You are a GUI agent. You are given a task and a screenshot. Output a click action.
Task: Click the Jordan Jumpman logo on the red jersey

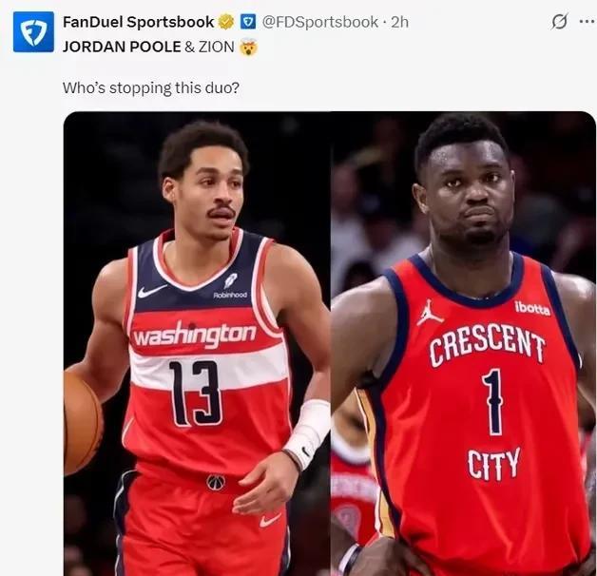click(x=429, y=312)
